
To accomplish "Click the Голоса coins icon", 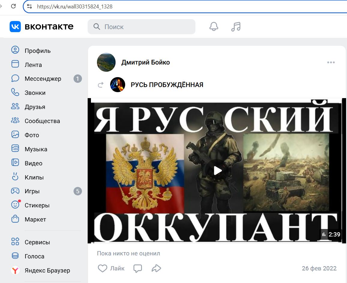I will click(15, 256).
